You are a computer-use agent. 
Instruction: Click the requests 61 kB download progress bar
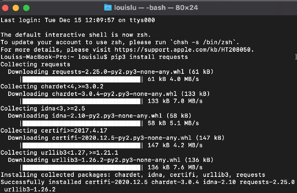click(x=81, y=79)
